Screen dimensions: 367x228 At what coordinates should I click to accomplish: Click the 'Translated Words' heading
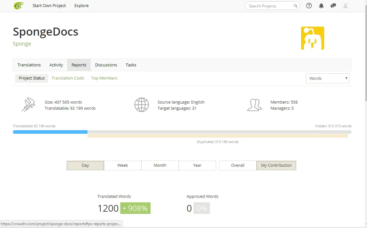pyautogui.click(x=114, y=197)
